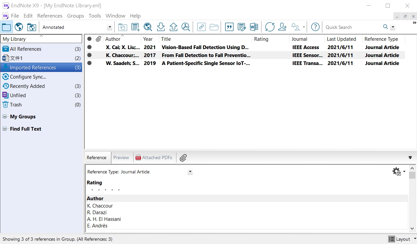Open Online Search globe-magnifier icon
Image resolution: width=417 pixels, height=244 pixels.
click(148, 27)
